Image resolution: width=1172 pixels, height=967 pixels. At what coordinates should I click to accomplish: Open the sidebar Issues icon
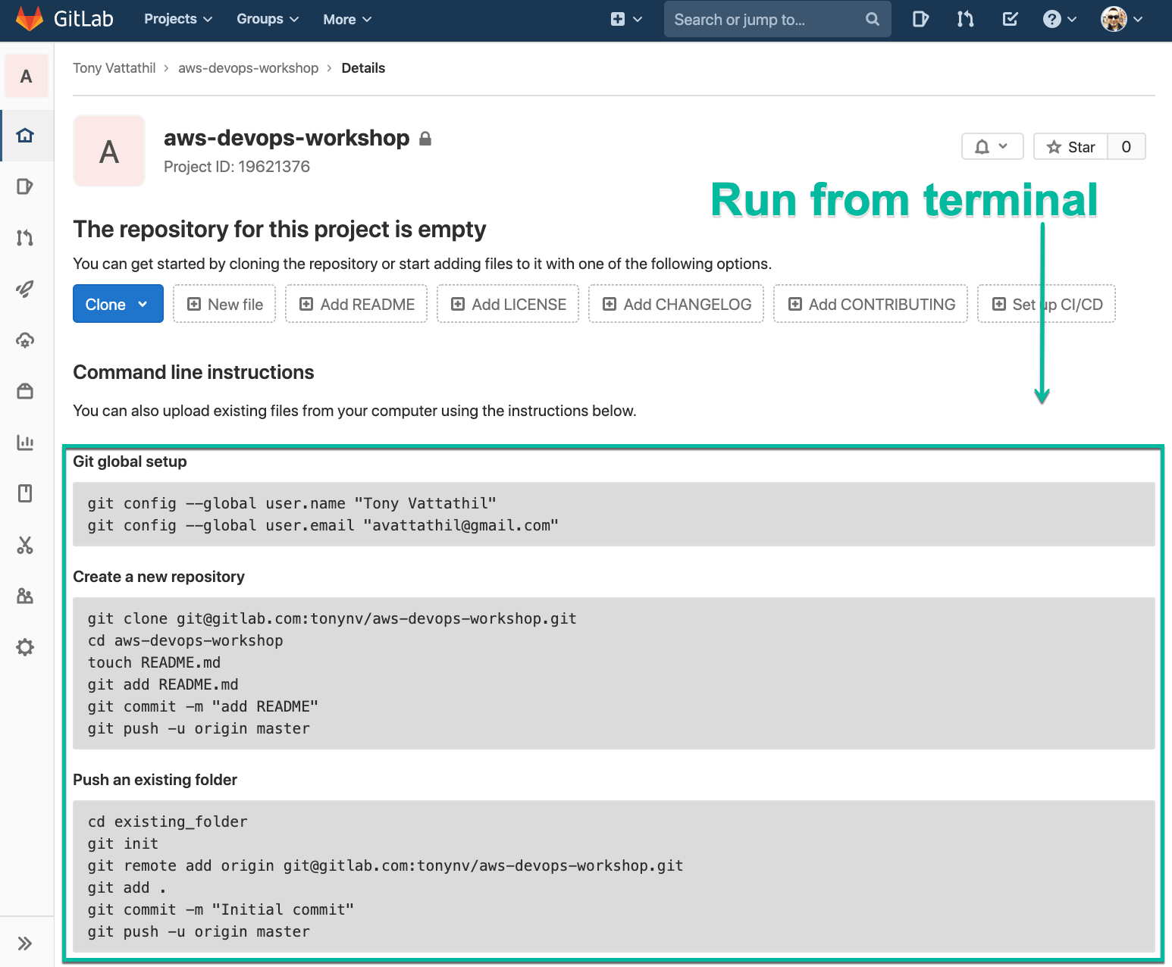pyautogui.click(x=25, y=186)
